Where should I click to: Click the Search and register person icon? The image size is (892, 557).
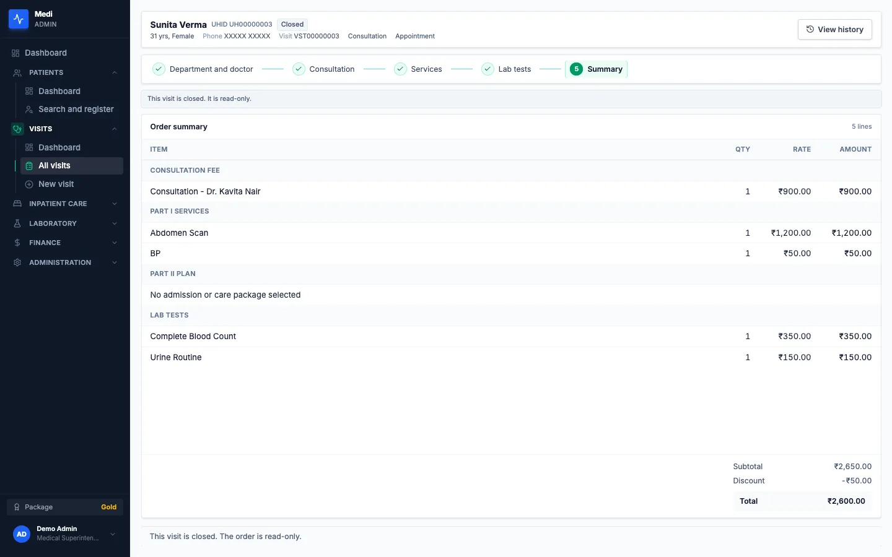pyautogui.click(x=29, y=110)
